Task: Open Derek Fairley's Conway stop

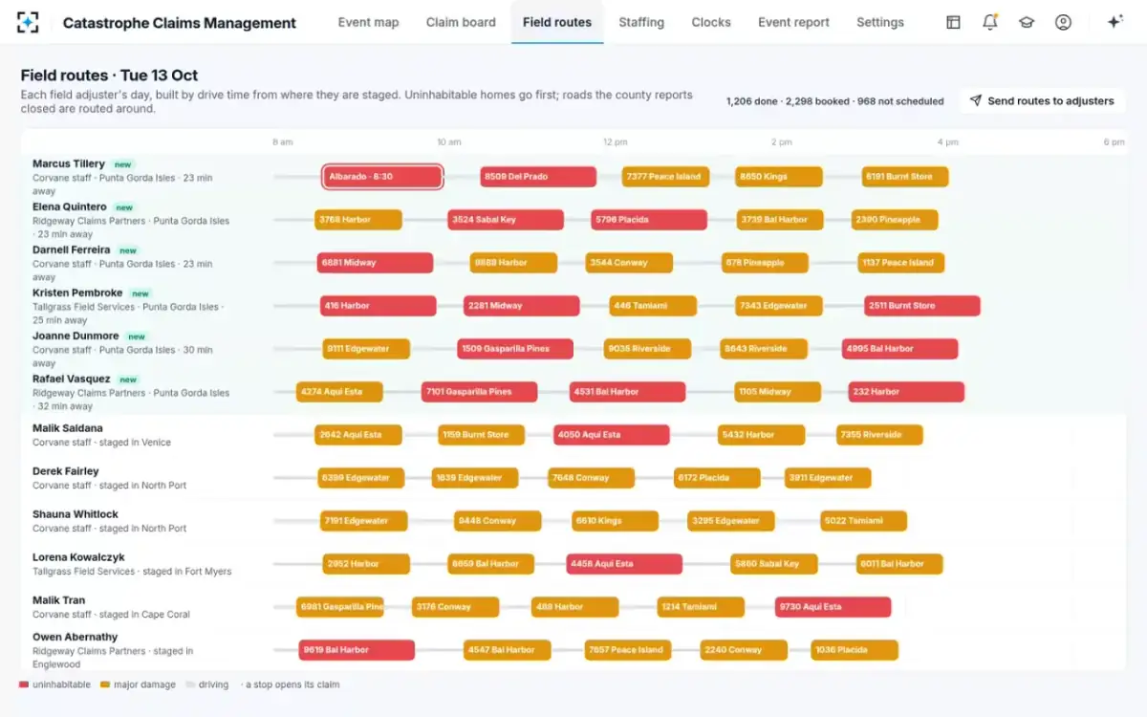Action: click(591, 478)
